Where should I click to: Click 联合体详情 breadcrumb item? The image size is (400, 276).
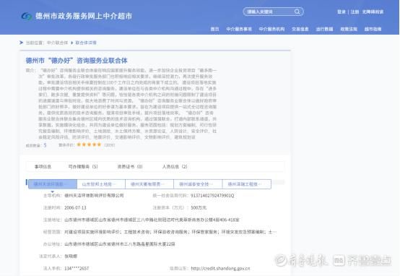86,43
